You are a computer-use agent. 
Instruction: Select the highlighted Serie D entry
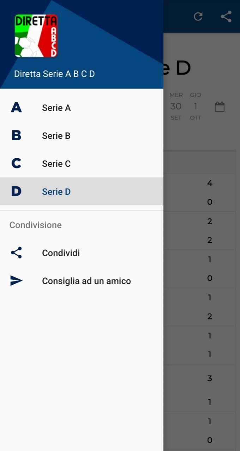pyautogui.click(x=82, y=191)
